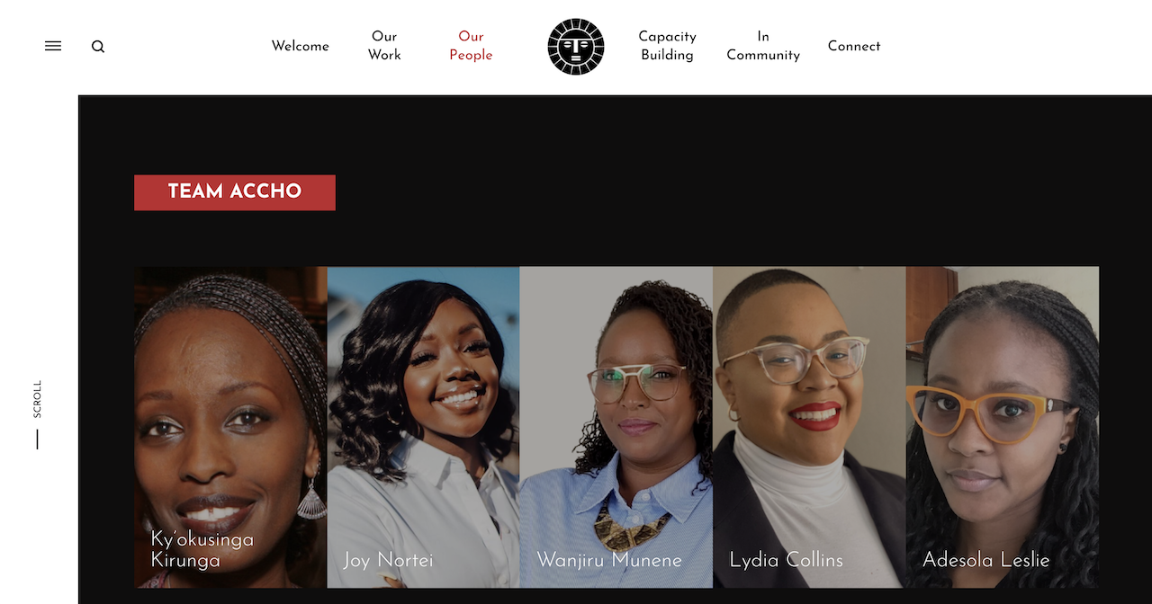Click the Lydia Collins name caption
The width and height of the screenshot is (1152, 604).
point(787,560)
